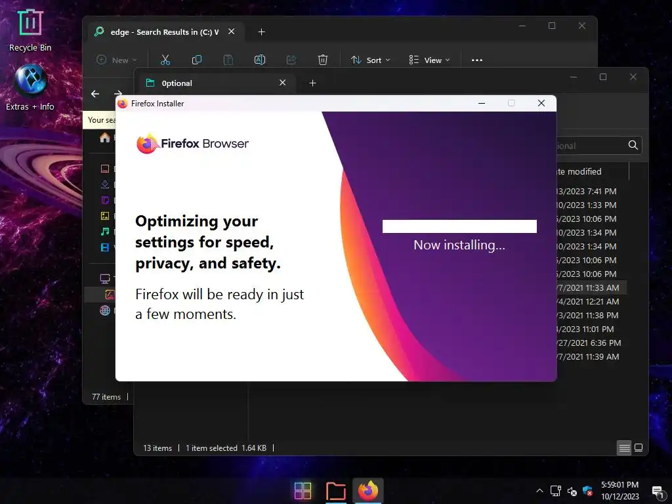This screenshot has width=672, height=504.
Task: Open the Extras + Info desktop icon
Action: pos(30,87)
